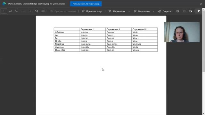
Task: Print the document with printer icon
Action: [x=178, y=11]
